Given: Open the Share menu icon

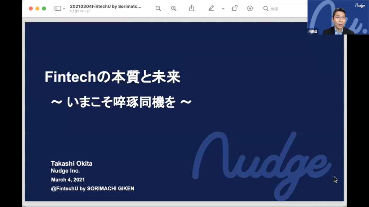Looking at the screenshot, I should click(x=192, y=8).
